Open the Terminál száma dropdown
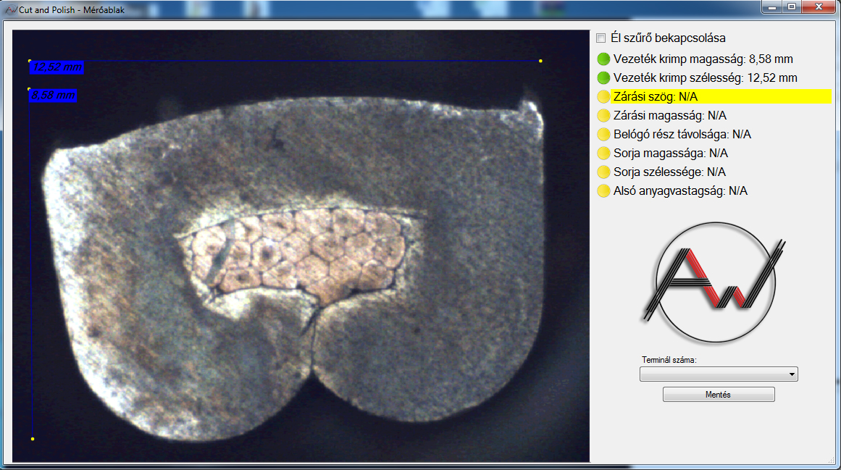The width and height of the screenshot is (841, 470). click(718, 374)
